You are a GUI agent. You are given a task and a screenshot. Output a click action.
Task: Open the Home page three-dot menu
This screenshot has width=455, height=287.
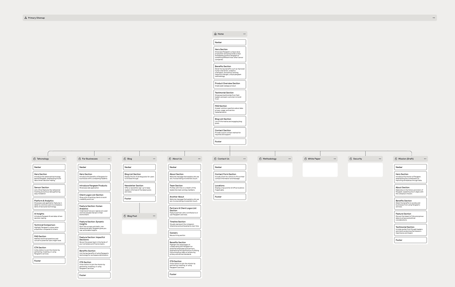coord(244,34)
